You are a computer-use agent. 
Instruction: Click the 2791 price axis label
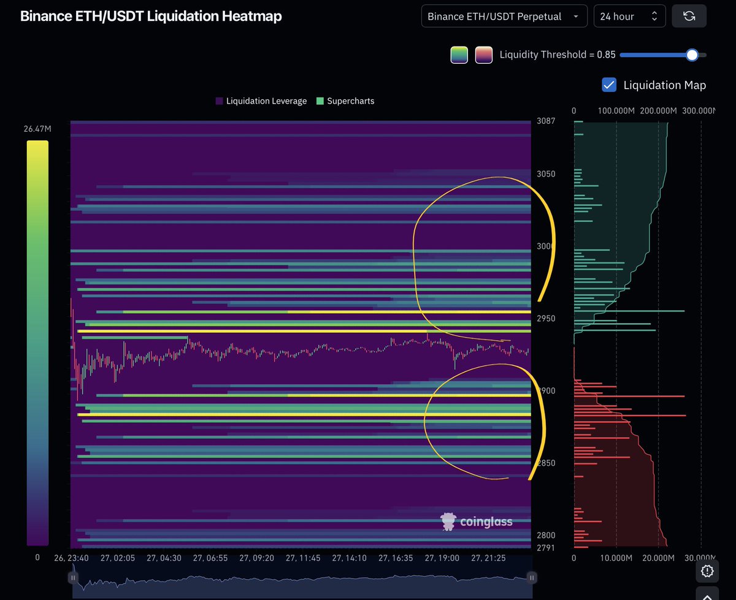tap(545, 547)
